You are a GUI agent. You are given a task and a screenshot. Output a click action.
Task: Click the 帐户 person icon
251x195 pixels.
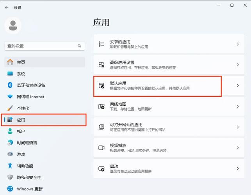[10, 131]
